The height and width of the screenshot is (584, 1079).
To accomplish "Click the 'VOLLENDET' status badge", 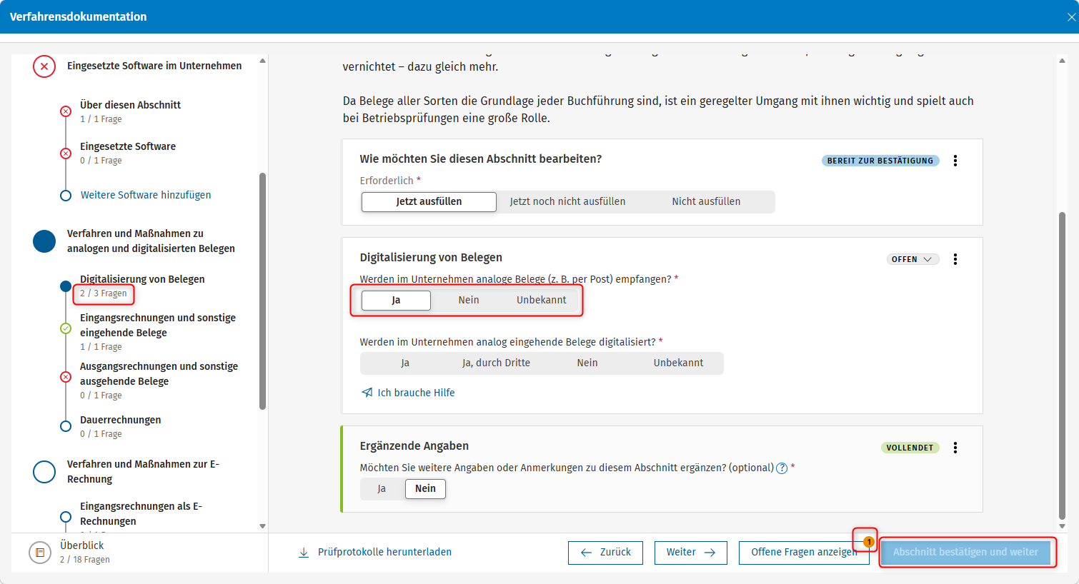I will click(x=910, y=448).
